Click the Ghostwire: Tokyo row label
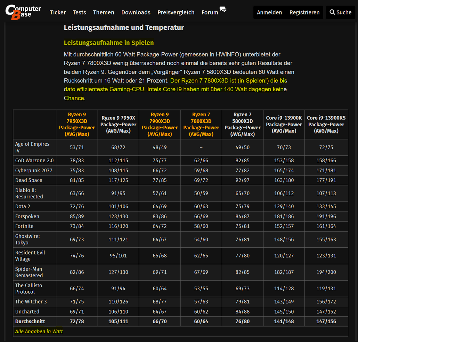455x342 pixels. pos(27,239)
